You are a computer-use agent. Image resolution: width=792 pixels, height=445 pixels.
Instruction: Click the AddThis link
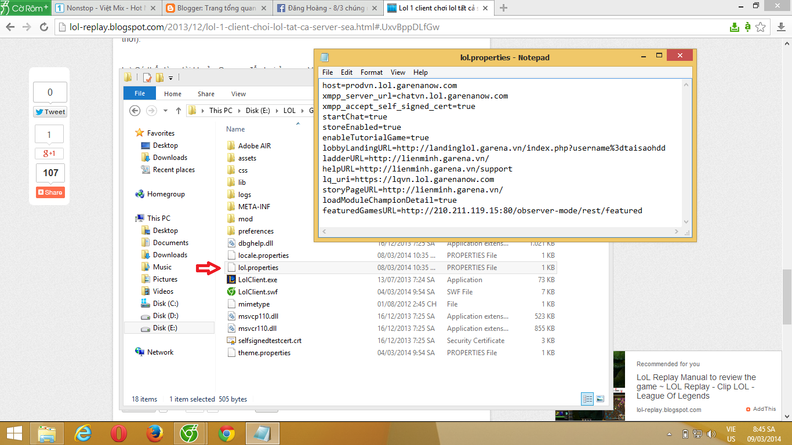click(761, 409)
